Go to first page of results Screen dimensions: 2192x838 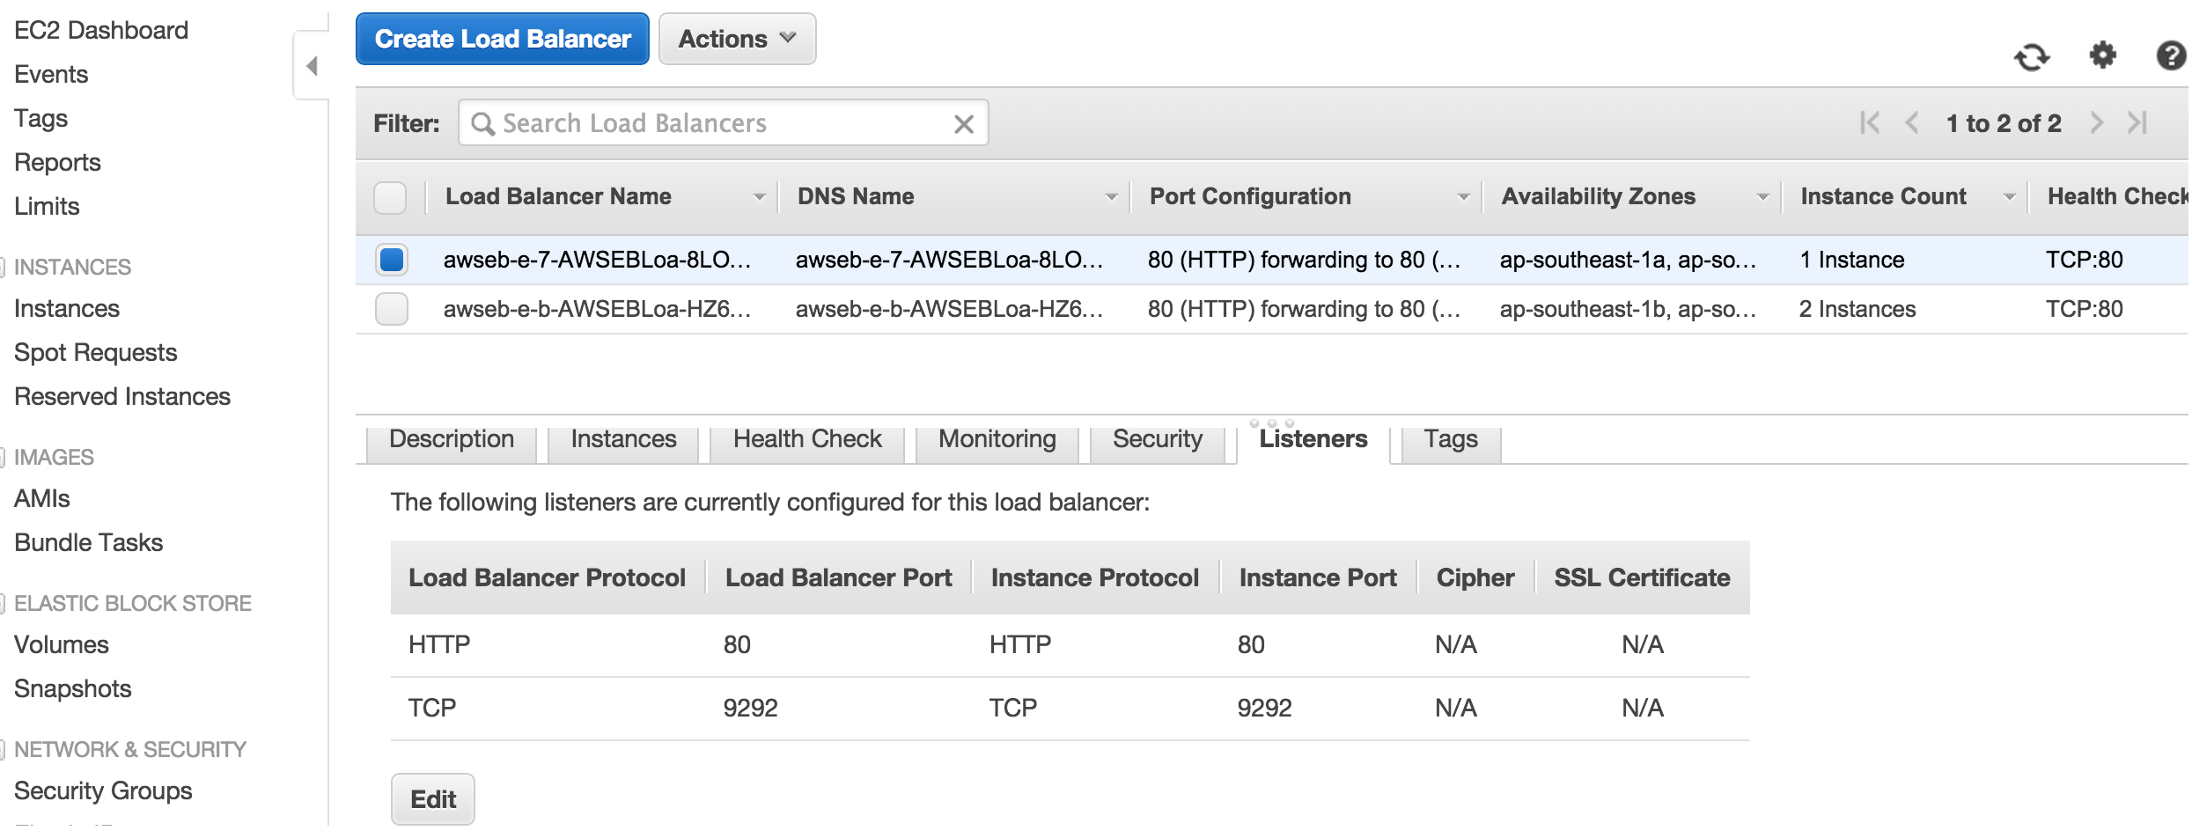1870,123
